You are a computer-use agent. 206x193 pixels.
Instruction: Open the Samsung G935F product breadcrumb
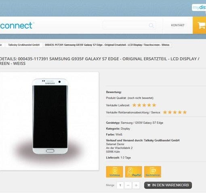tap(107, 45)
